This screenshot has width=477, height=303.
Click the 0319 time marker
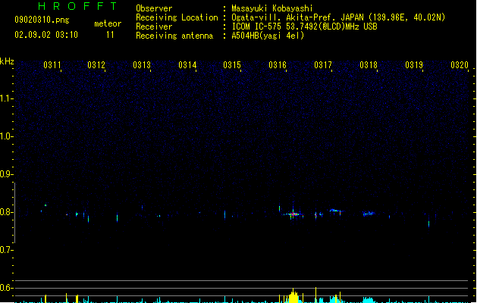(414, 65)
